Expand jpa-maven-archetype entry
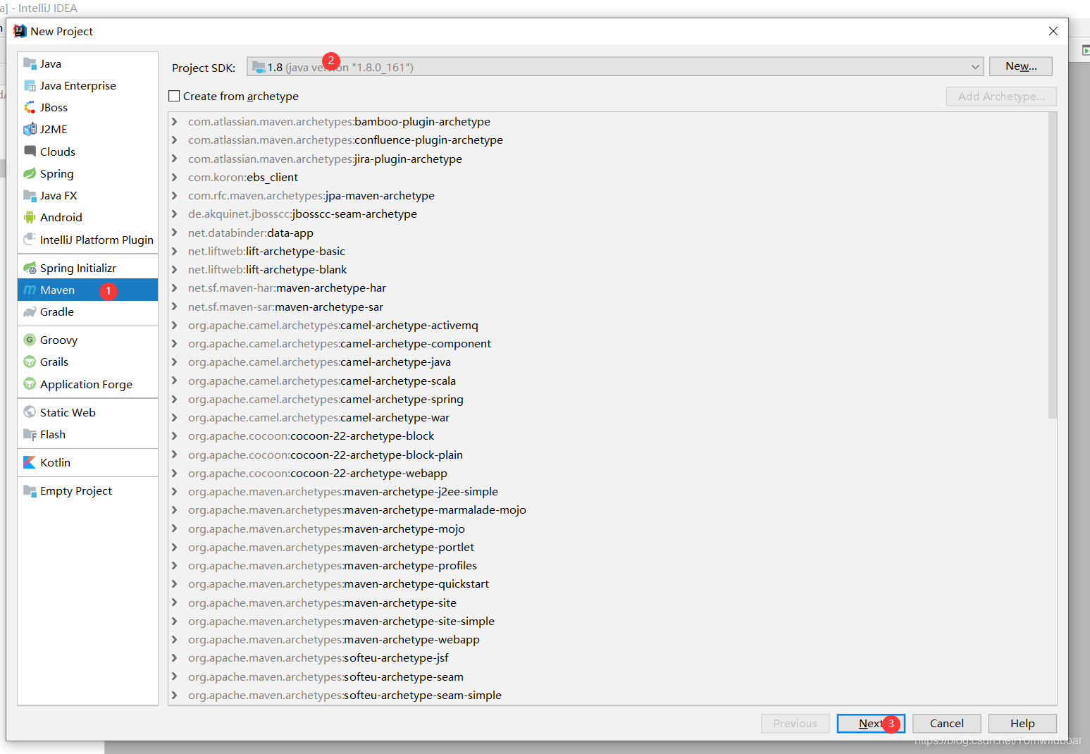 [x=174, y=196]
